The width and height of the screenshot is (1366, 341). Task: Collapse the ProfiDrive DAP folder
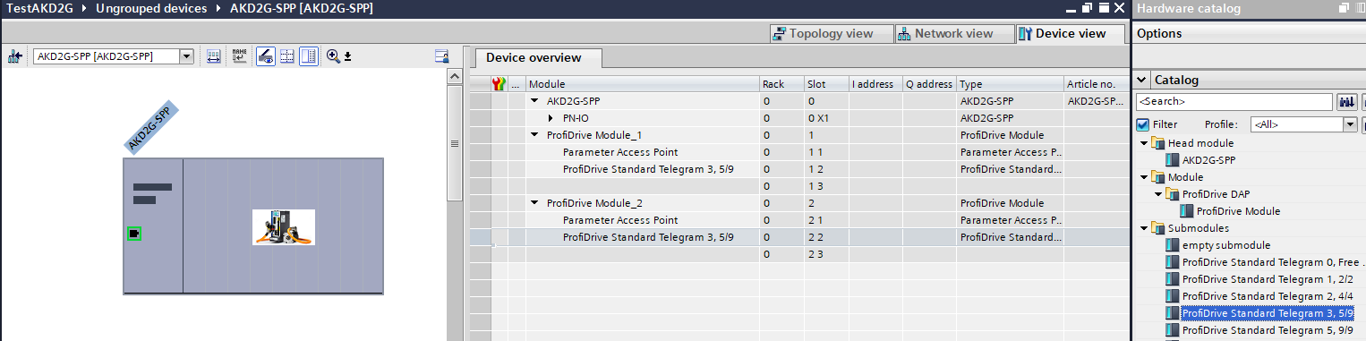pyautogui.click(x=1158, y=194)
